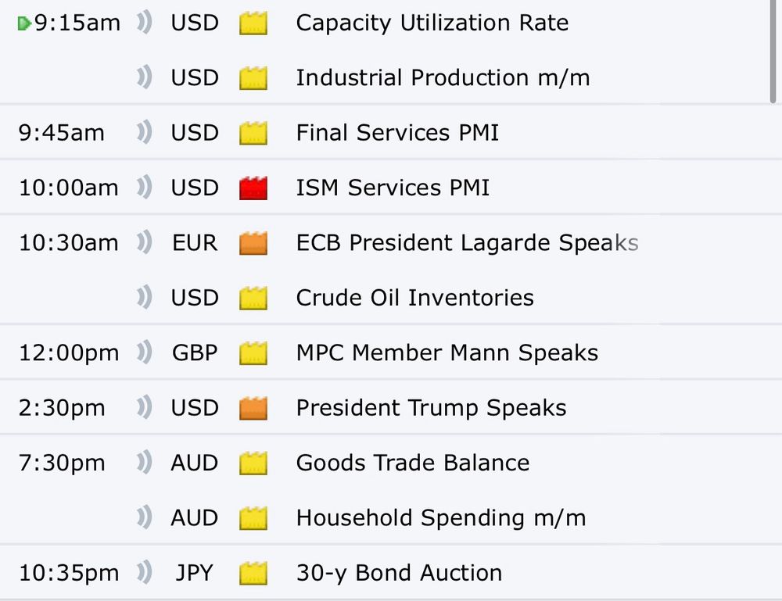Toggle the sound alert for MPC Member Mann Speaks
This screenshot has height=601, width=782.
(x=144, y=352)
